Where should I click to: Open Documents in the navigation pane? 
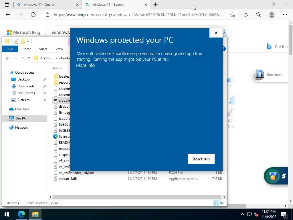click(x=26, y=93)
